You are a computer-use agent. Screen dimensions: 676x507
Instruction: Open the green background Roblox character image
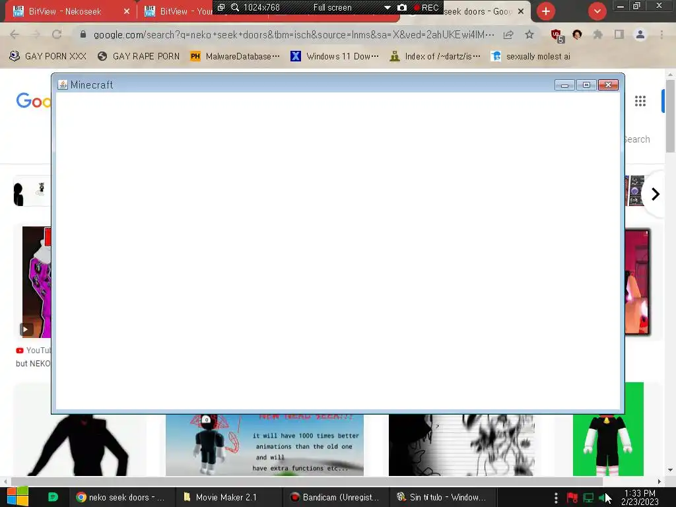(x=608, y=429)
